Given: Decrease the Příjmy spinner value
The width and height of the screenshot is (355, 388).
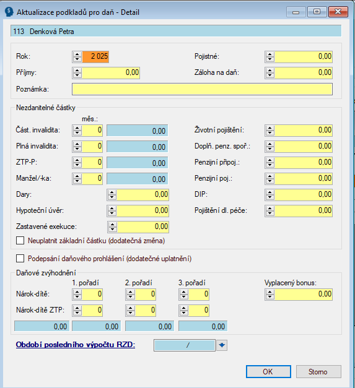Looking at the screenshot, I should coord(77,75).
